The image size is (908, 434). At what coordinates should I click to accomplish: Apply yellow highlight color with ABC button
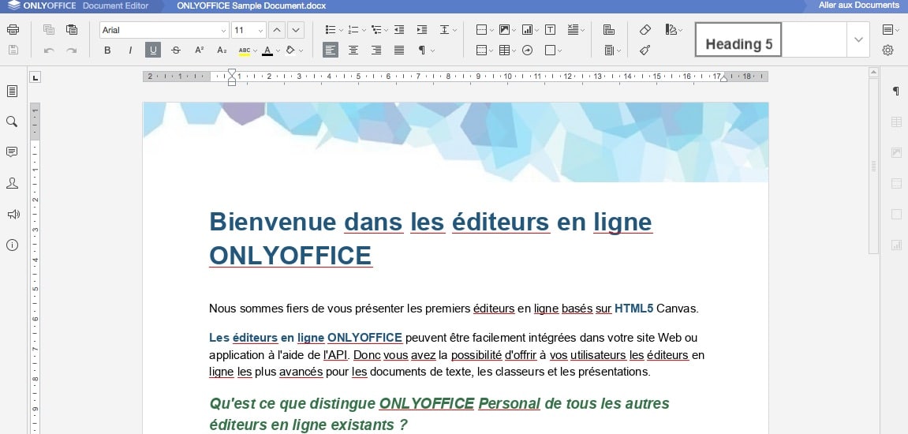[245, 51]
